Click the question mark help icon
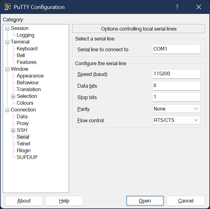The width and height of the screenshot is (210, 209). pyautogui.click(x=177, y=7)
